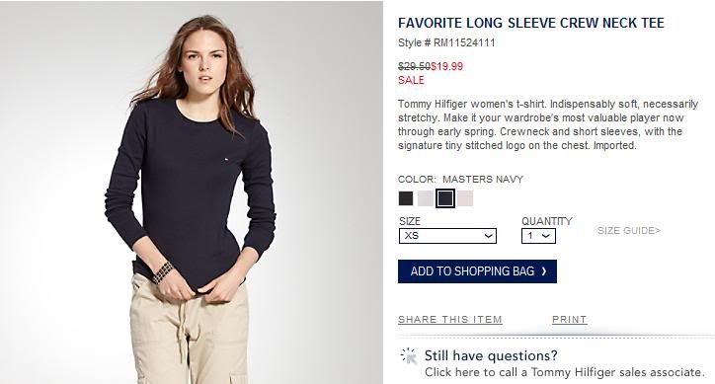Image resolution: width=715 pixels, height=384 pixels.
Task: Click the COLOR: MASTERS NAVY label
Action: (x=460, y=180)
